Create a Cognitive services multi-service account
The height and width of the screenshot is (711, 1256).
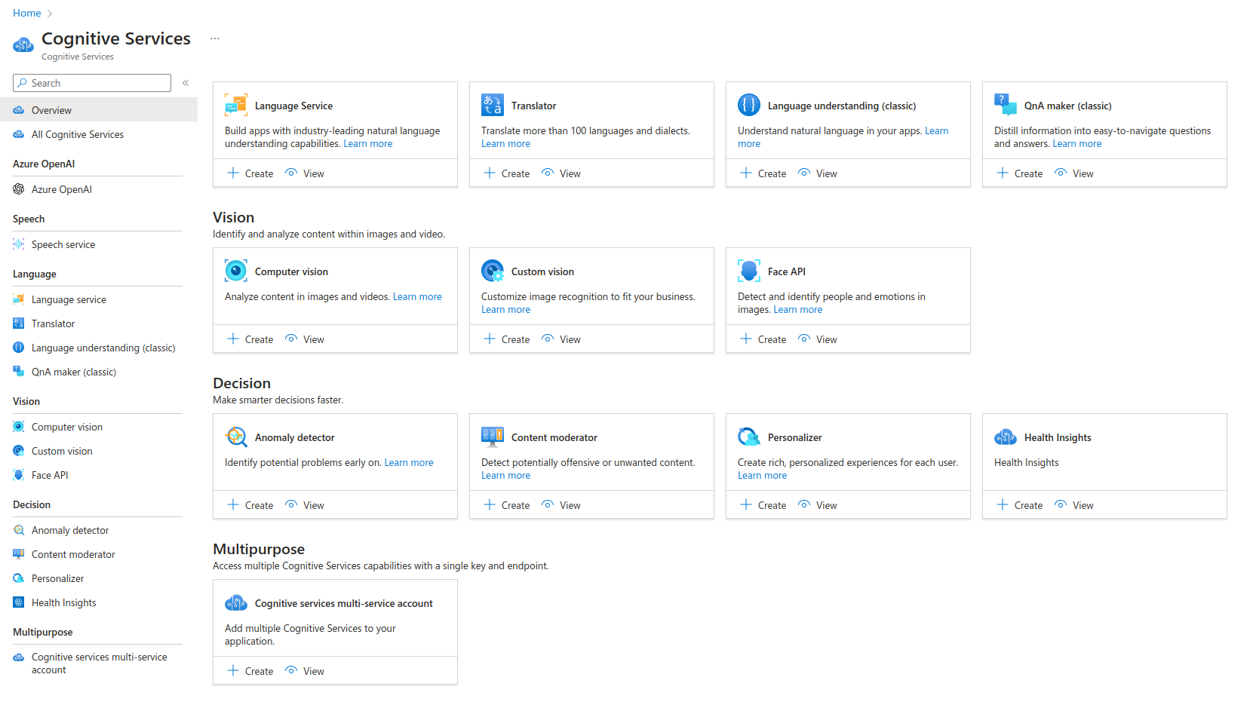coord(250,671)
